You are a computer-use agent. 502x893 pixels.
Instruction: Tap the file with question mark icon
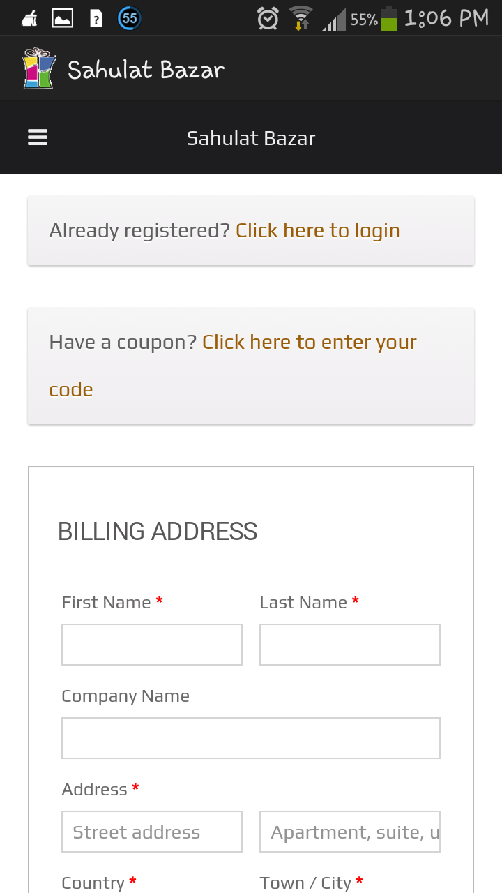(96, 19)
